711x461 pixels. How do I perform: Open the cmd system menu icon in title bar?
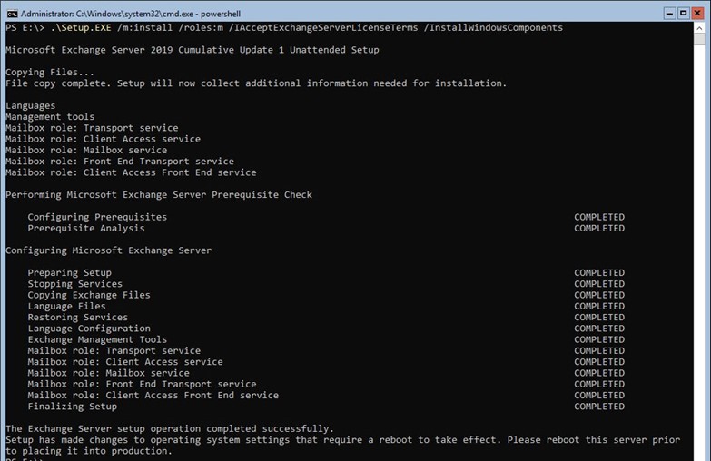[12, 14]
